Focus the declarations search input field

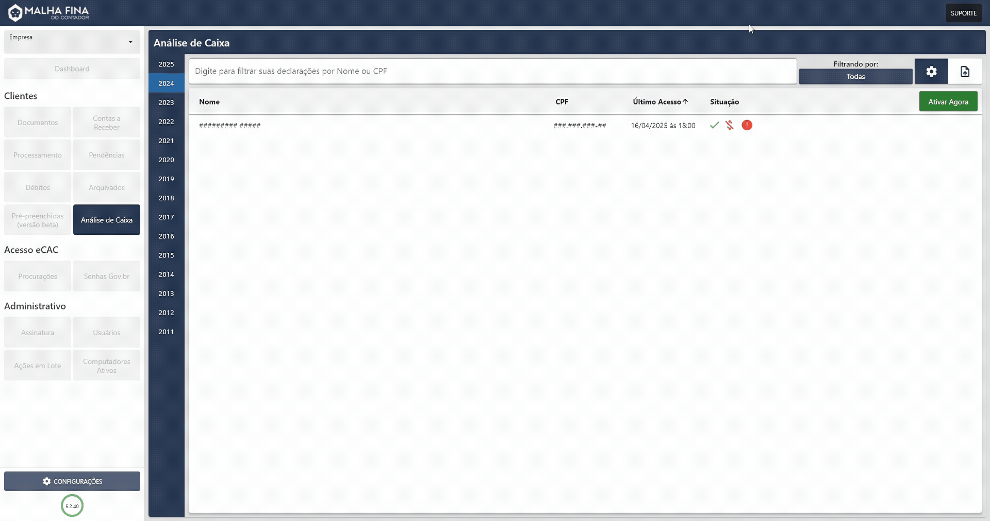tap(492, 71)
